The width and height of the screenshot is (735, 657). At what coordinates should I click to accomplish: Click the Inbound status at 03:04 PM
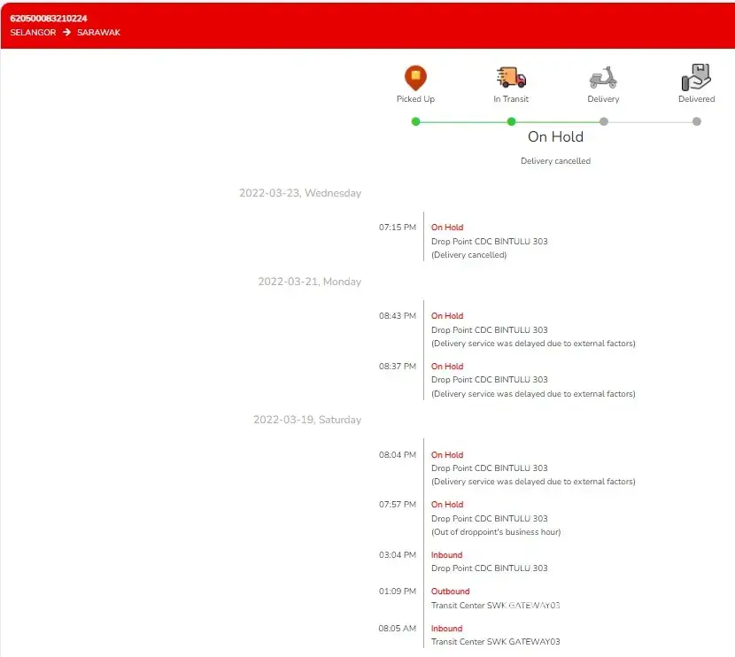[446, 555]
